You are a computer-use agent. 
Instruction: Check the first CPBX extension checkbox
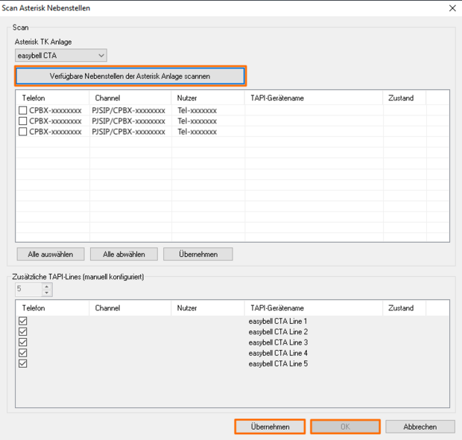[x=22, y=110]
